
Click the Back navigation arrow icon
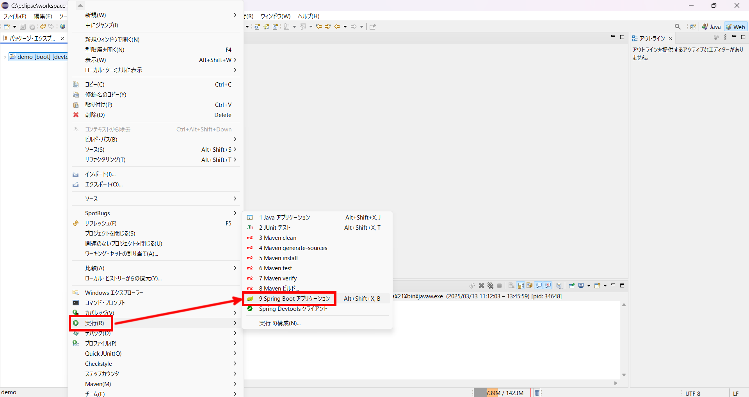click(x=337, y=27)
